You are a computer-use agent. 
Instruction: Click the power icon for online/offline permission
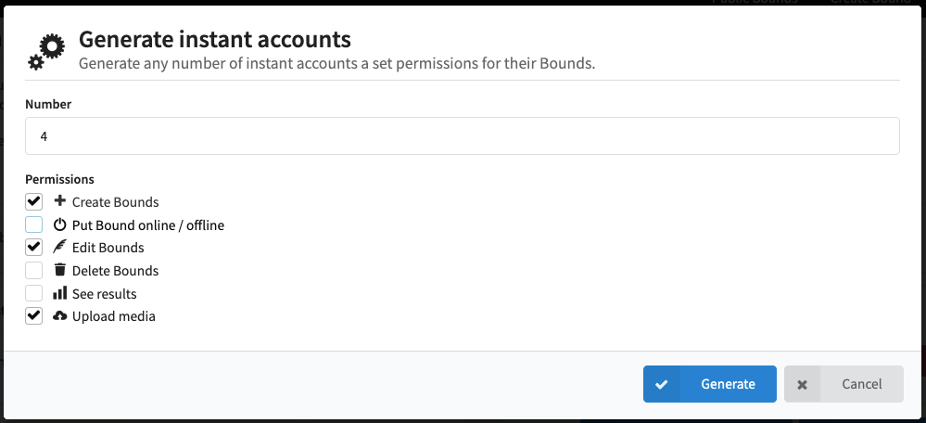[x=59, y=224]
